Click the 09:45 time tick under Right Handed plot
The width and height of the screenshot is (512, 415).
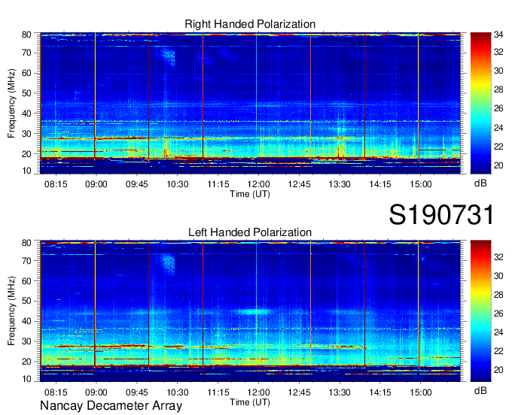pos(137,184)
